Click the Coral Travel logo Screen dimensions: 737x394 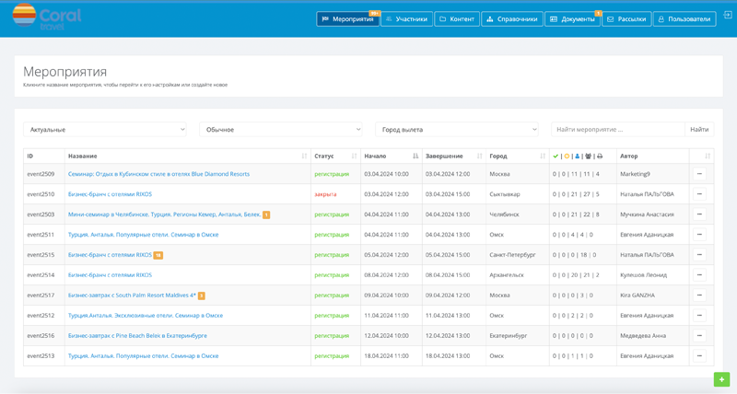point(46,17)
